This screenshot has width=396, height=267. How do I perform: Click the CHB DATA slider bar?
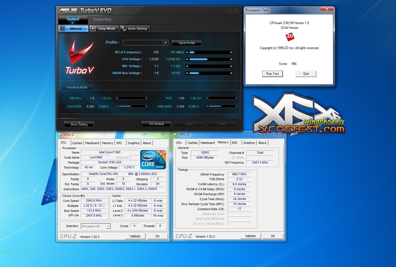[222, 106]
